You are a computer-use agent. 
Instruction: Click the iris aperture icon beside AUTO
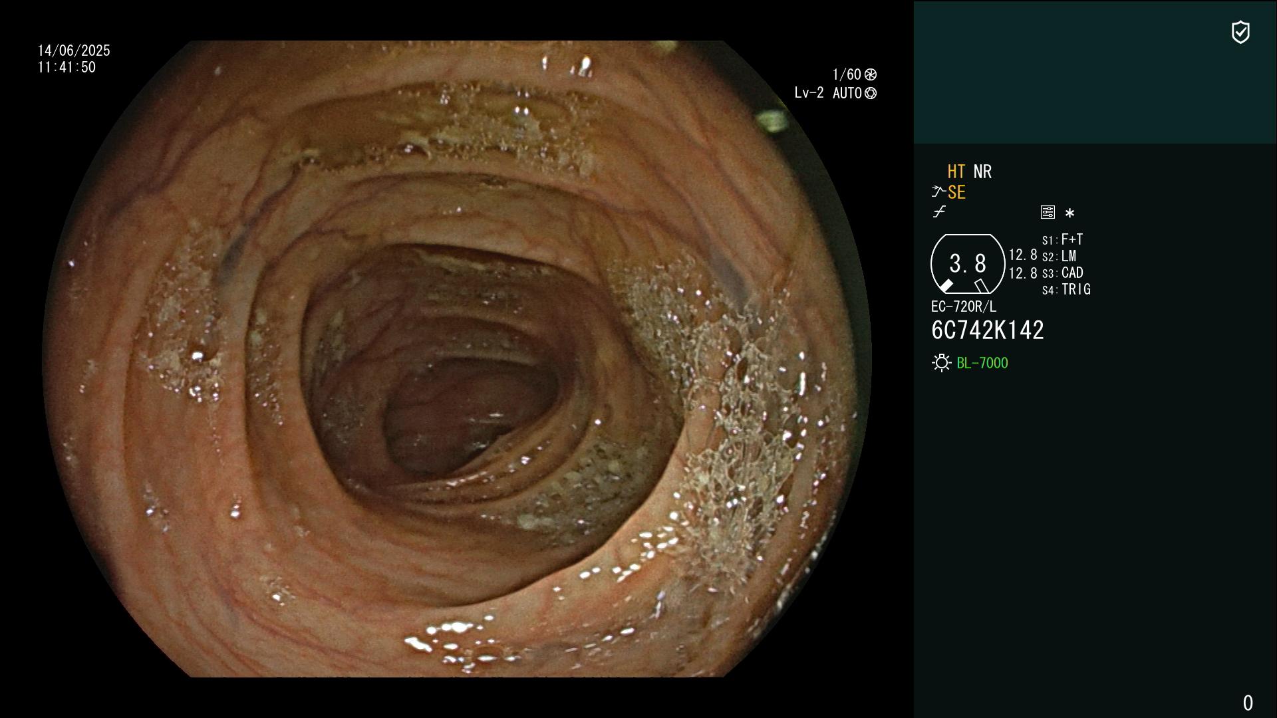[871, 94]
